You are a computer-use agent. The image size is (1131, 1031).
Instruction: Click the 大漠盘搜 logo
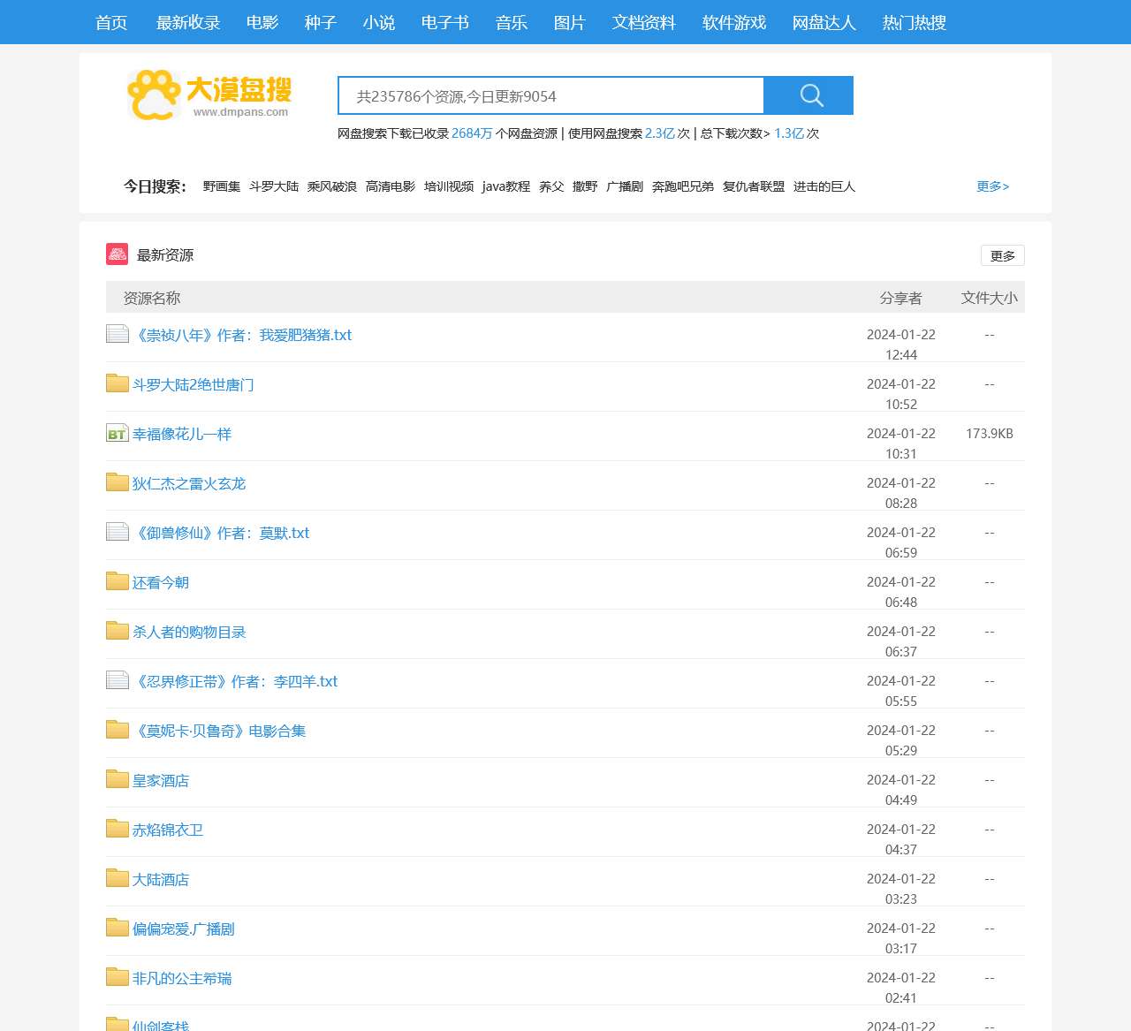[x=209, y=93]
